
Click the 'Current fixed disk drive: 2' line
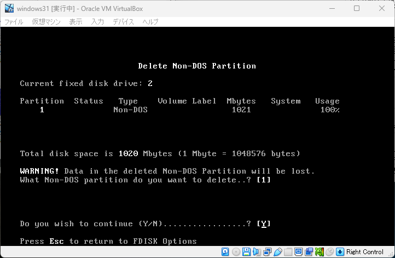86,83
